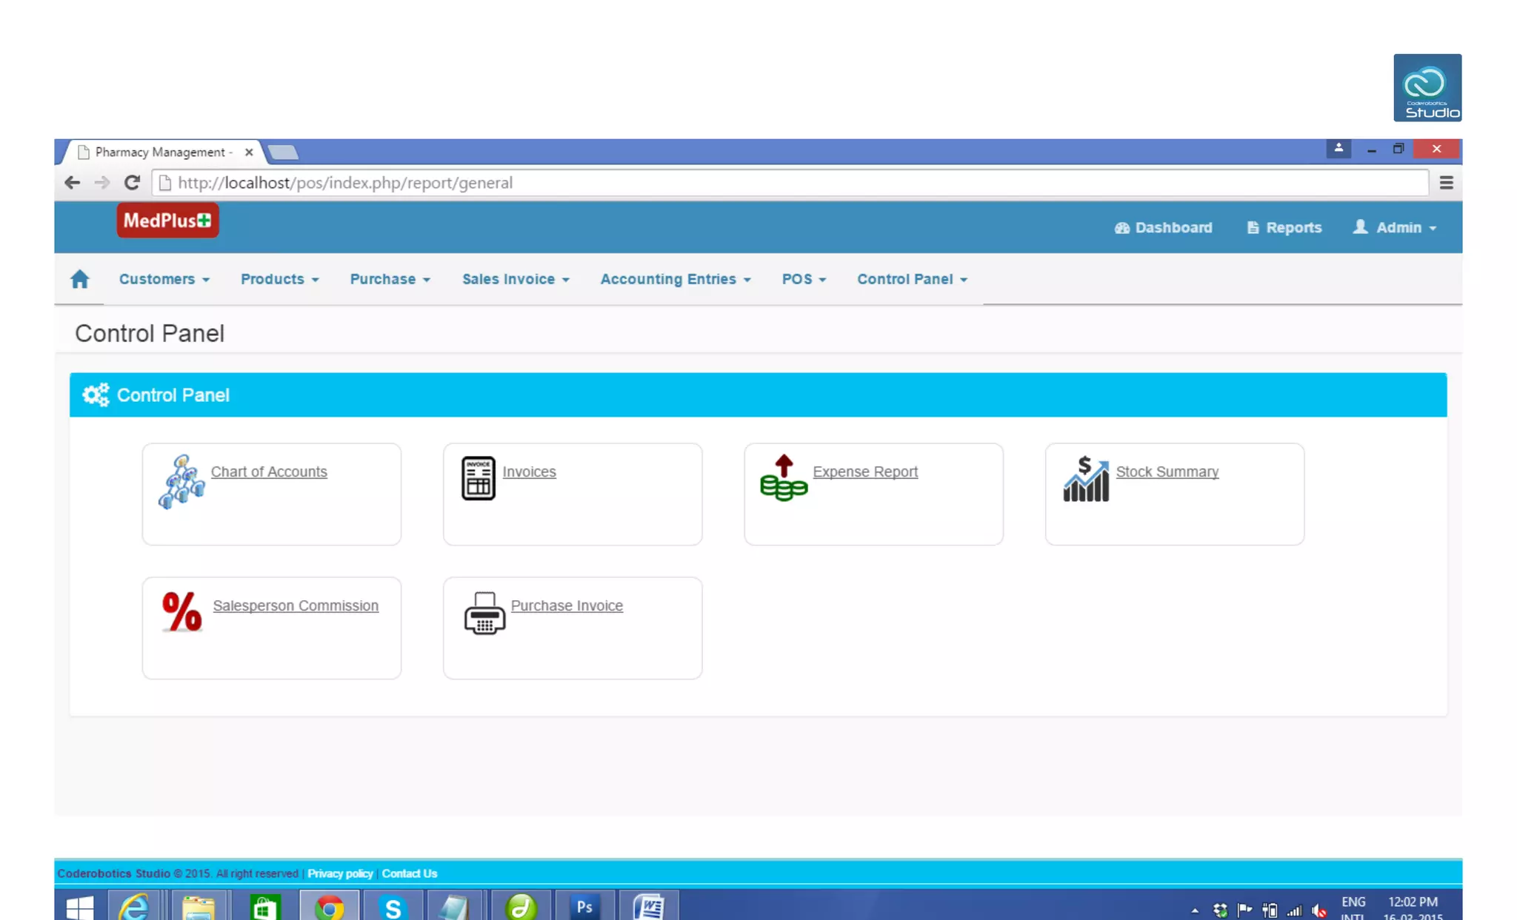This screenshot has height=920, width=1517.
Task: Click the home icon in navigation bar
Action: pos(80,279)
